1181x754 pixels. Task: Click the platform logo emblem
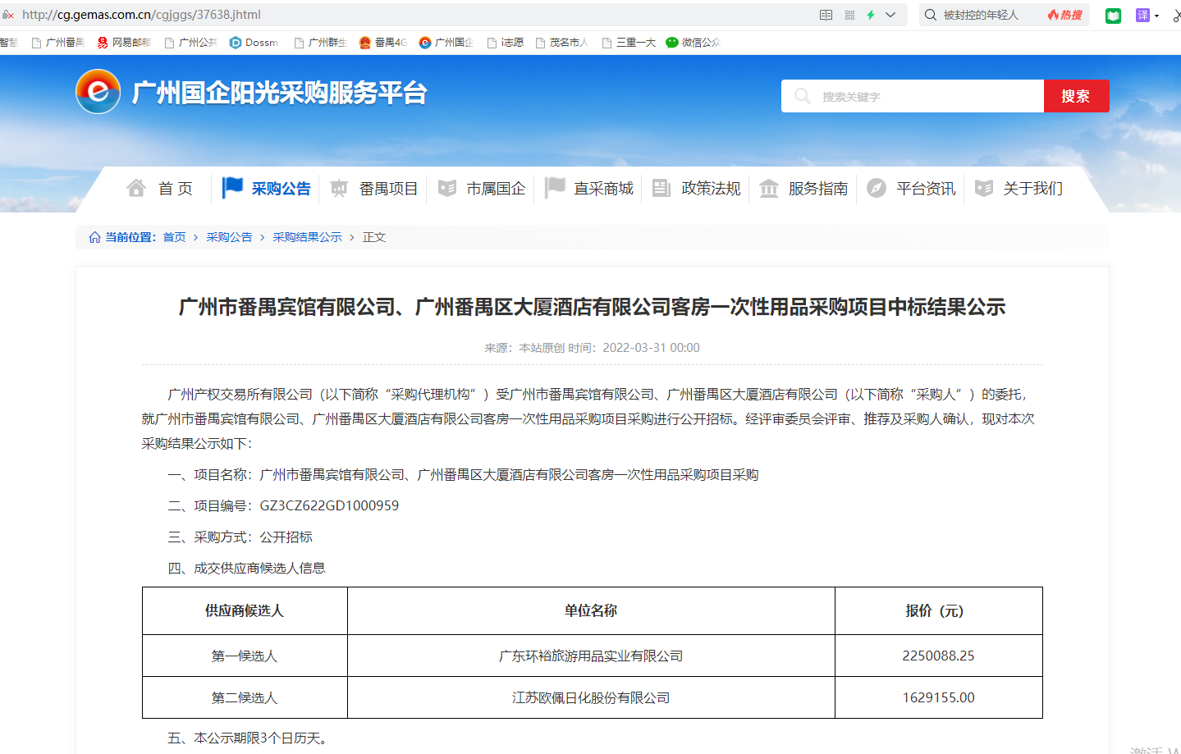[x=98, y=92]
